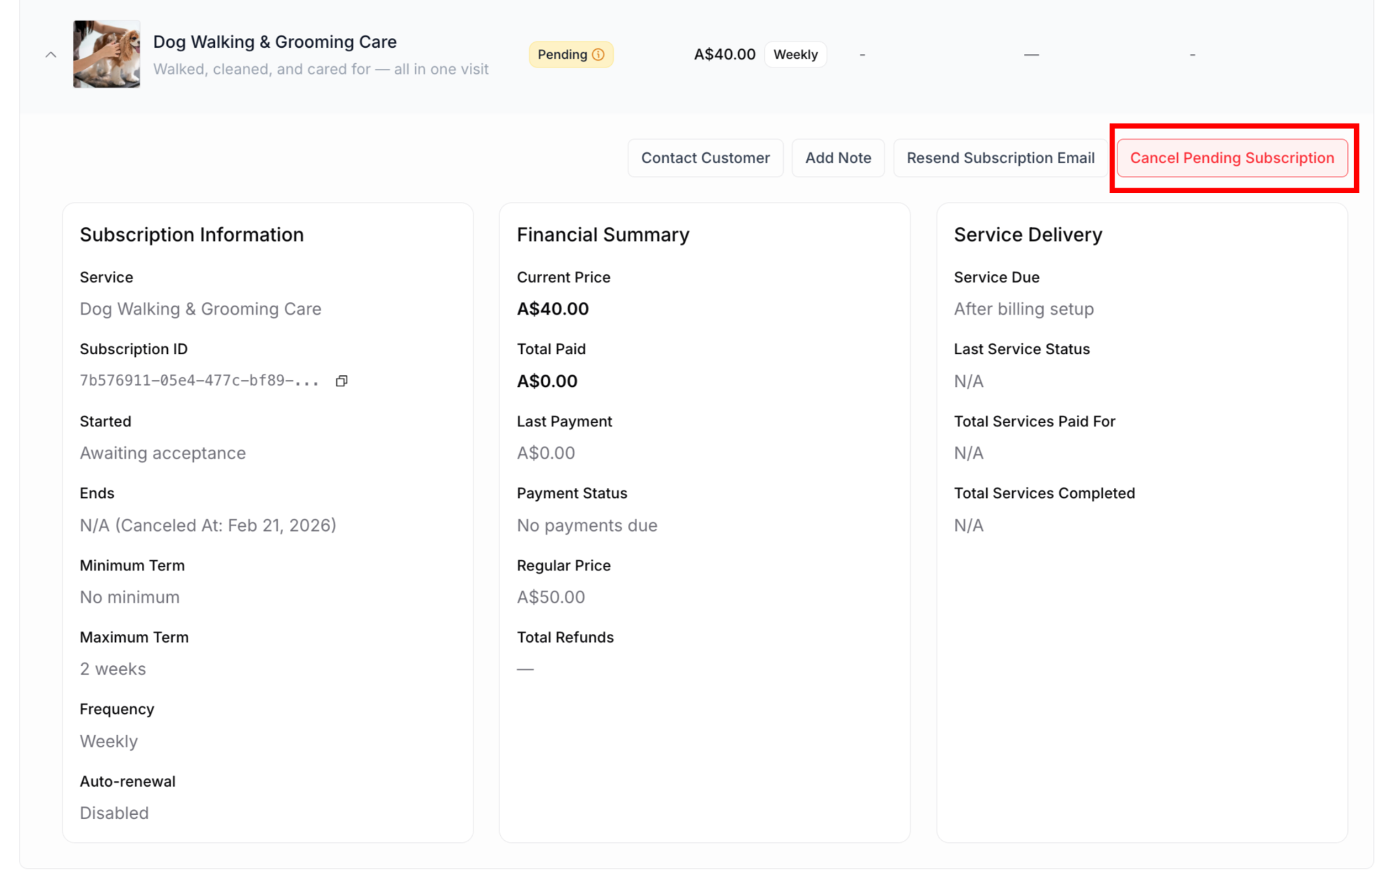This screenshot has width=1397, height=883.
Task: Click the Regular Price A$50.00 value
Action: (550, 597)
